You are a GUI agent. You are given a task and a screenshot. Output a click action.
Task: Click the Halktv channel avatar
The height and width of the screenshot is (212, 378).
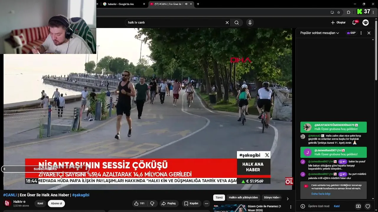(7, 203)
